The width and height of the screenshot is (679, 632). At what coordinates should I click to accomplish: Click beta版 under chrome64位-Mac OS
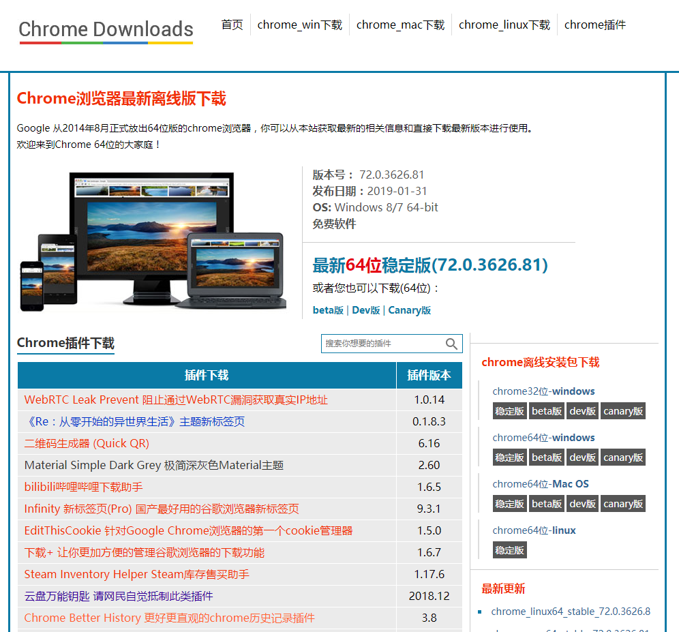click(547, 504)
